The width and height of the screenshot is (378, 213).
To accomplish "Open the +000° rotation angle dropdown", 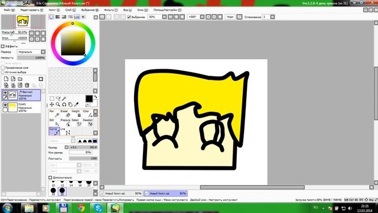I will [202, 17].
